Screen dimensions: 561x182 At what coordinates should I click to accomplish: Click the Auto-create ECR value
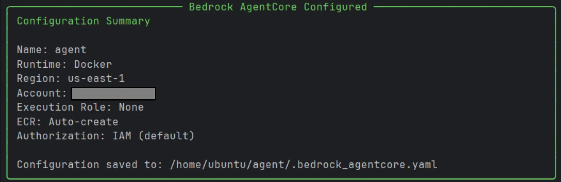(x=84, y=122)
